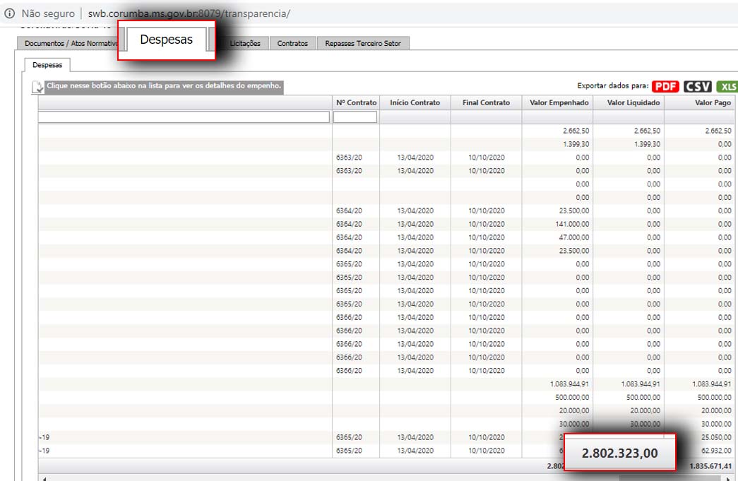The image size is (738, 481).
Task: Click the wide description filter field
Action: click(184, 117)
